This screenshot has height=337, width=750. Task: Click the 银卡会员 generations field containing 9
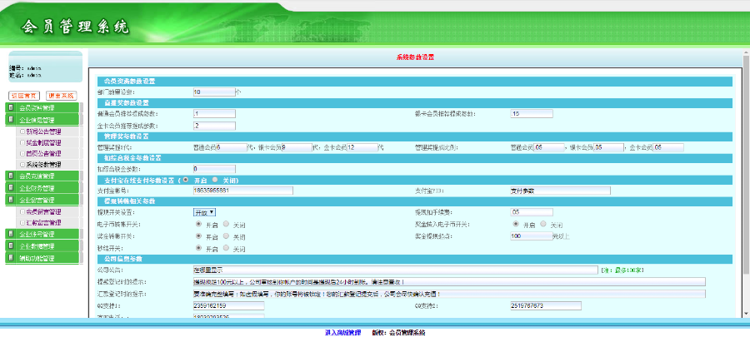[297, 147]
